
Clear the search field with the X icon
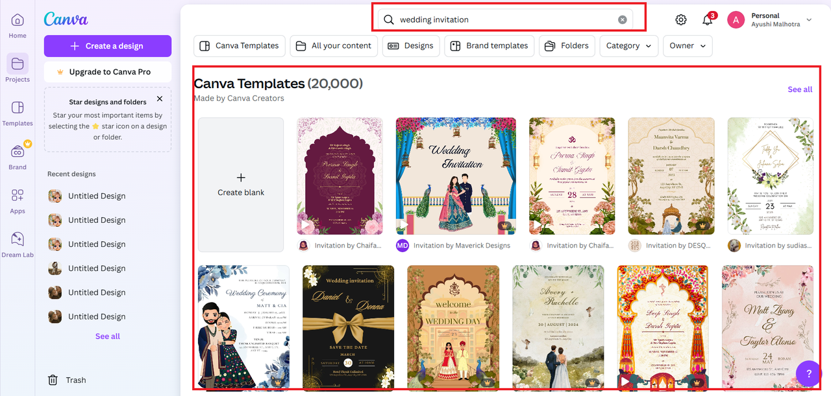point(622,19)
